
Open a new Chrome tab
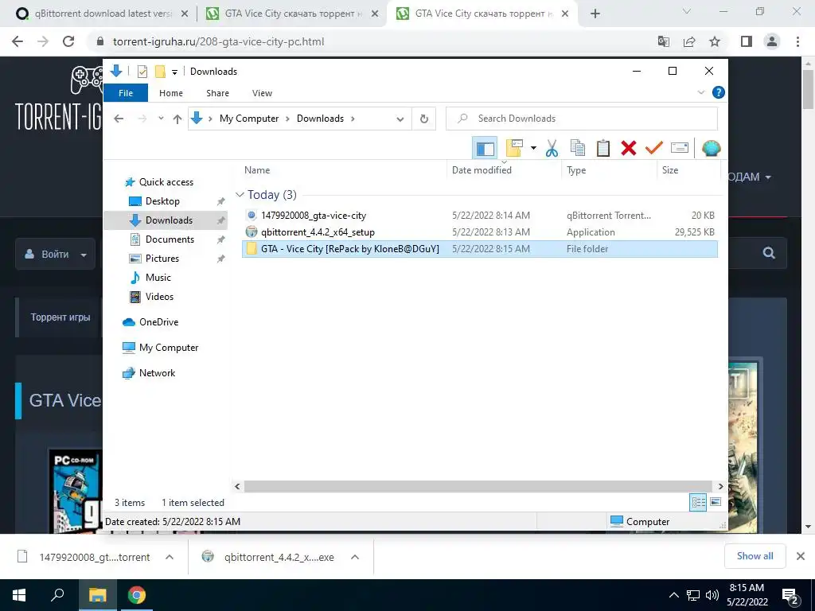pyautogui.click(x=595, y=14)
